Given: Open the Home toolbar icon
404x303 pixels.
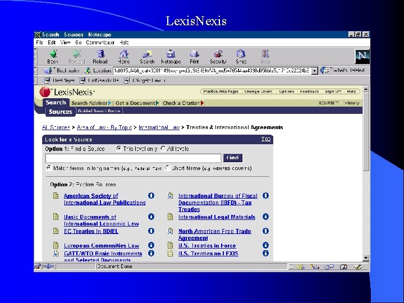Looking at the screenshot, I should (x=123, y=57).
